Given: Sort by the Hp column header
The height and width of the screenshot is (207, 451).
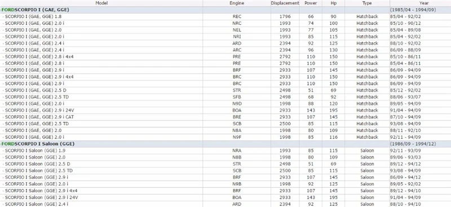Looking at the screenshot, I should point(333,3).
